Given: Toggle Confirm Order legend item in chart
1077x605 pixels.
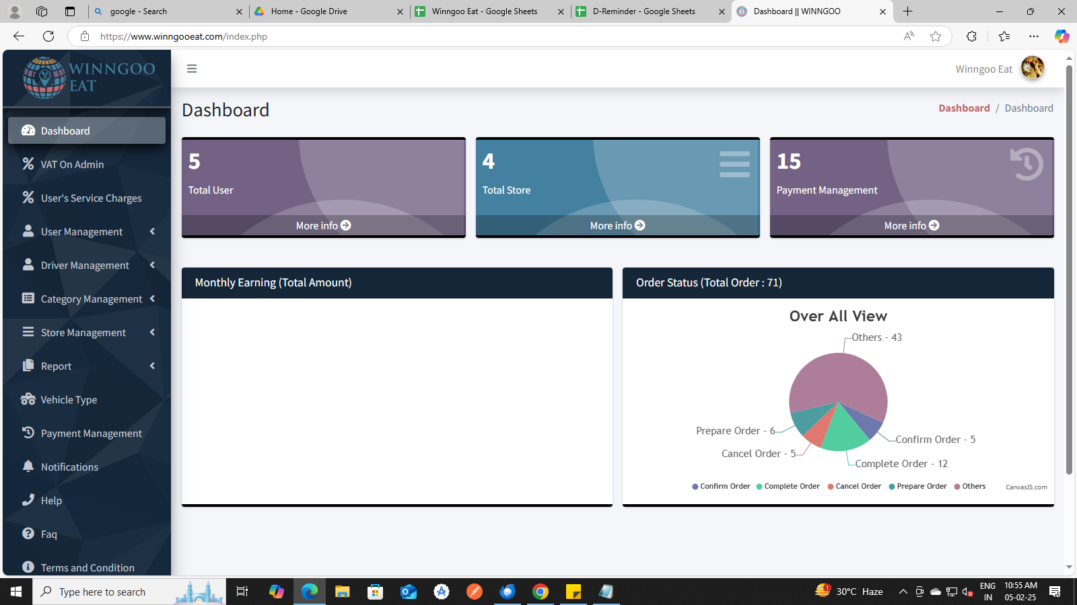Looking at the screenshot, I should pos(721,486).
